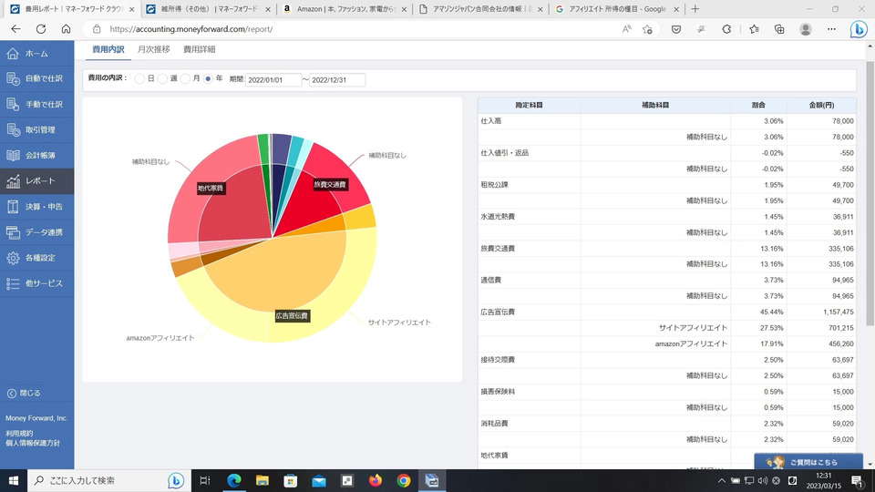This screenshot has width=875, height=492.
Task: Click 金額(円) column header
Action: (x=821, y=105)
